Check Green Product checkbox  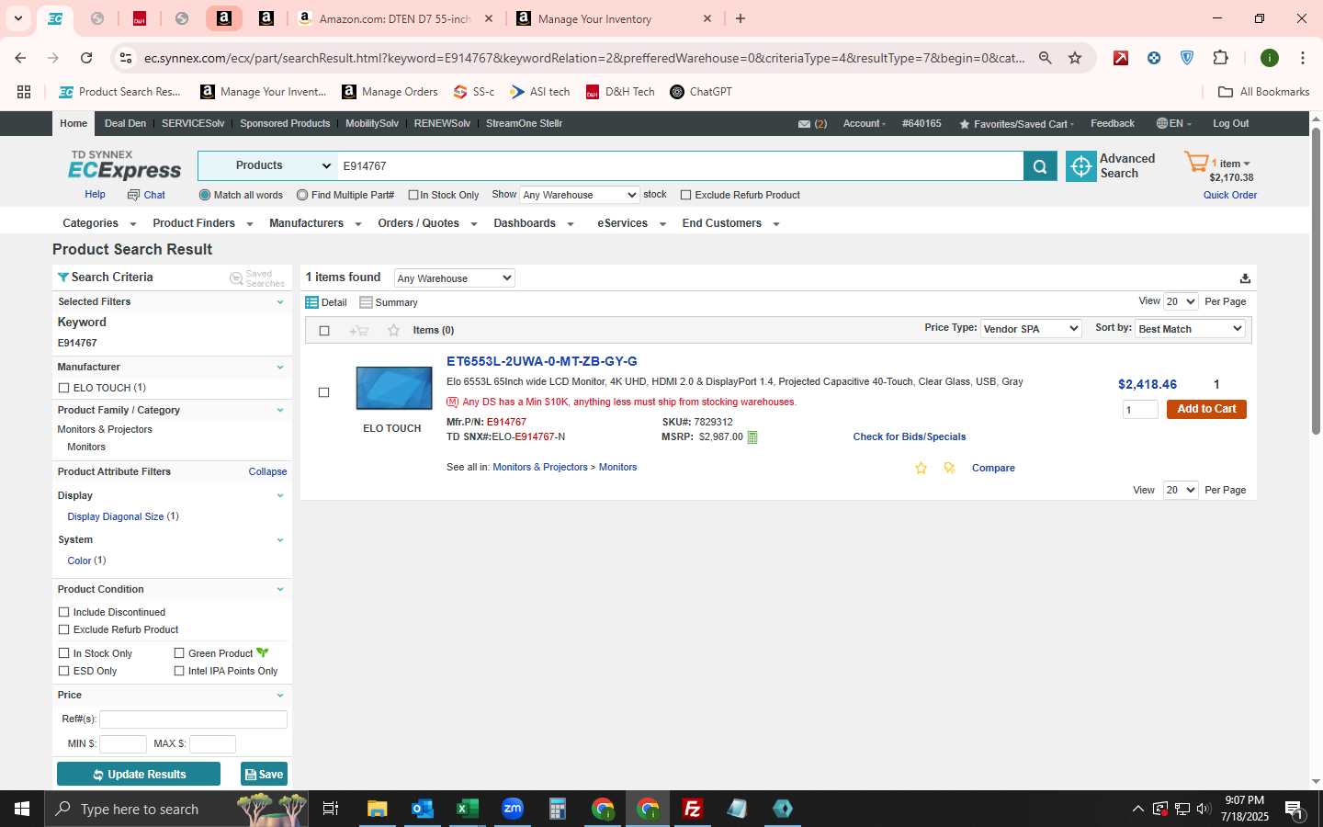pos(179,653)
